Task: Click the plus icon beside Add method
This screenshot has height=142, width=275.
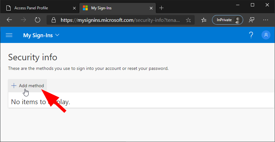Action: (14, 86)
